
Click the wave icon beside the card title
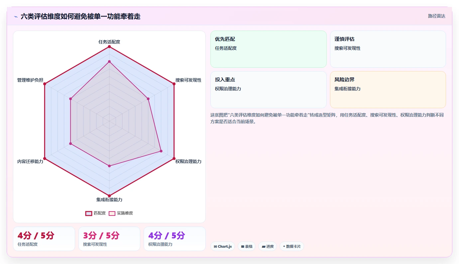point(16,17)
